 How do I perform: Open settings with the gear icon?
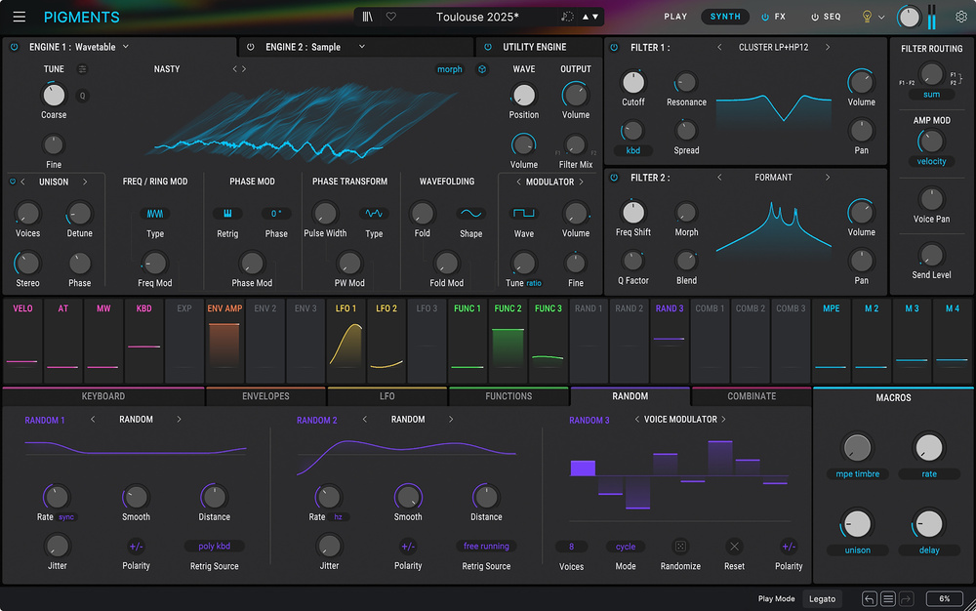961,17
